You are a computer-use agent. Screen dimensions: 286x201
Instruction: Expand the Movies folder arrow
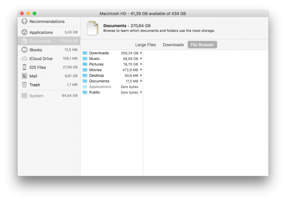[x=141, y=70]
